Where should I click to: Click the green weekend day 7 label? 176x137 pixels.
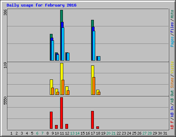tap(42, 133)
